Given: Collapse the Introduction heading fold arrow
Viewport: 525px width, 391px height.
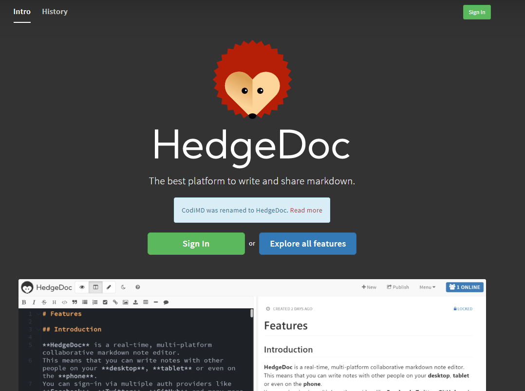Looking at the screenshot, I should (x=37, y=329).
